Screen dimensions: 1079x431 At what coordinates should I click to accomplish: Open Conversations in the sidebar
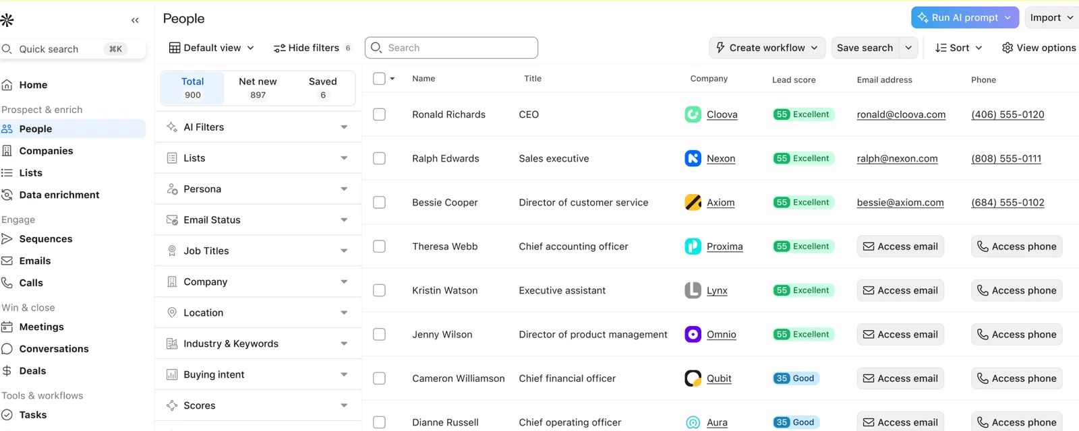click(x=73, y=349)
